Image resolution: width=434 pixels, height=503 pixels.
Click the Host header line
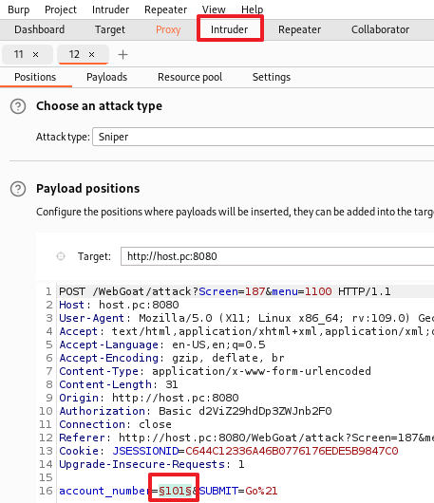click(x=119, y=305)
